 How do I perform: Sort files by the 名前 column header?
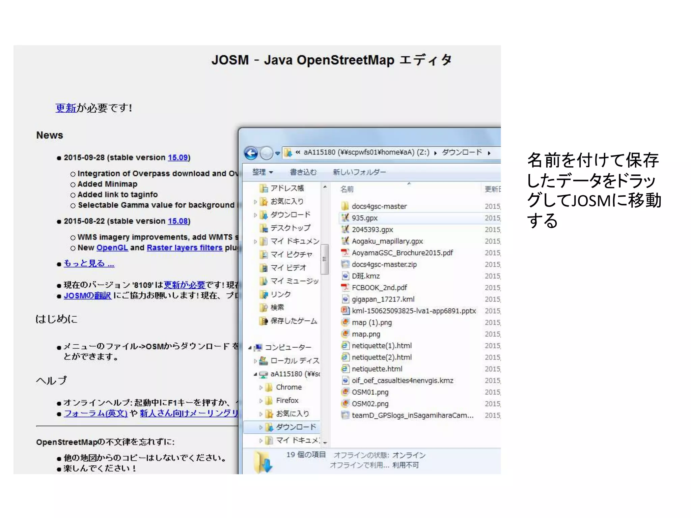(347, 189)
